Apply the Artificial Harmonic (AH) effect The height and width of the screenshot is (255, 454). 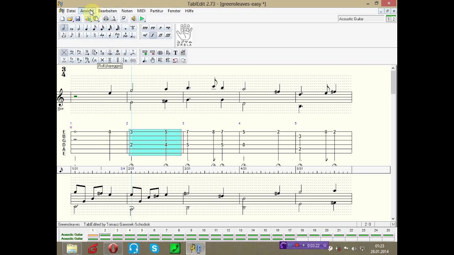point(117,52)
